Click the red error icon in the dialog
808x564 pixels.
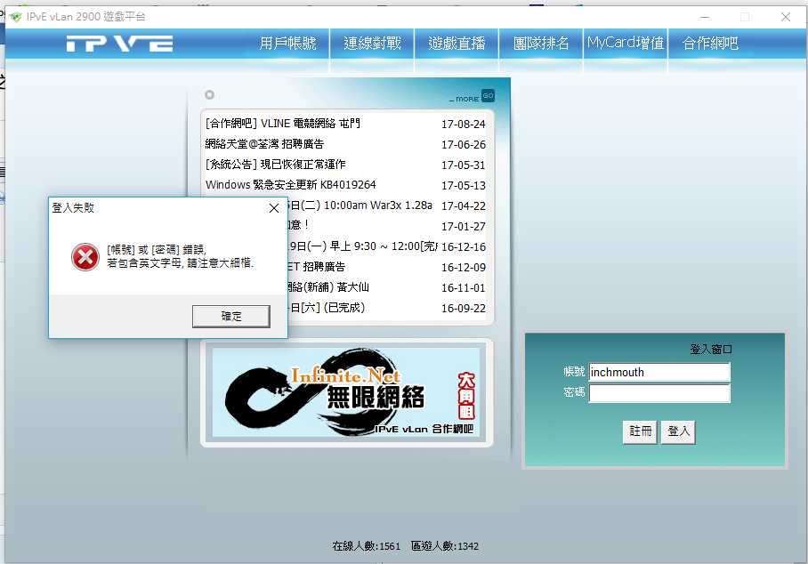coord(85,257)
